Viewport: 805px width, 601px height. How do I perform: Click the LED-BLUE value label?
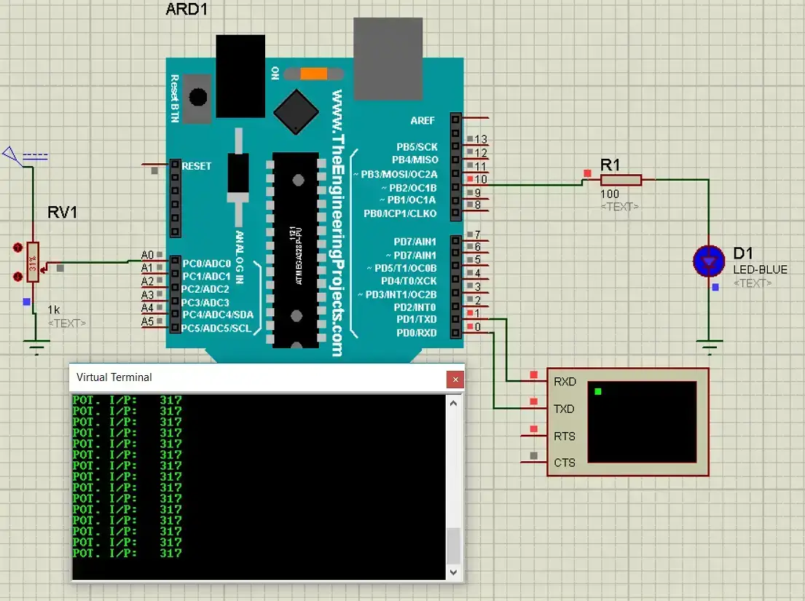point(760,270)
